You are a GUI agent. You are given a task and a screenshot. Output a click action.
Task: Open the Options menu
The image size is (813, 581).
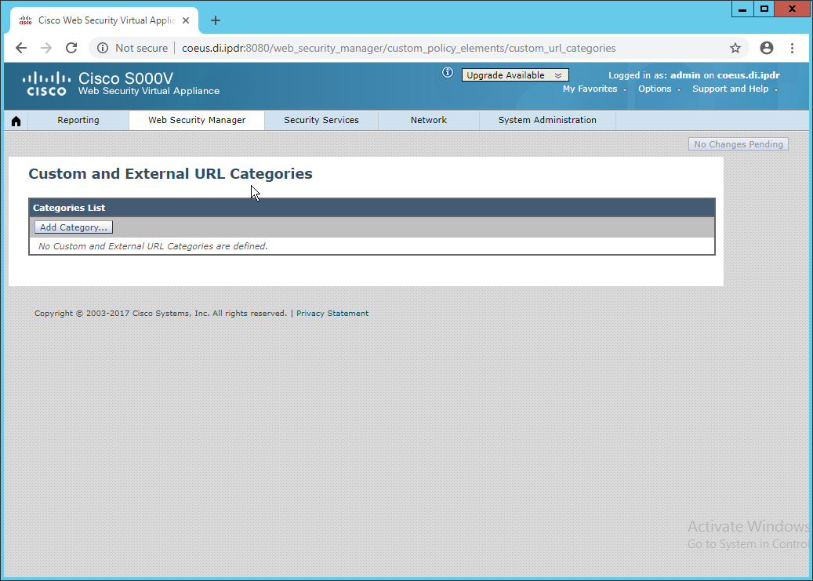coord(659,89)
